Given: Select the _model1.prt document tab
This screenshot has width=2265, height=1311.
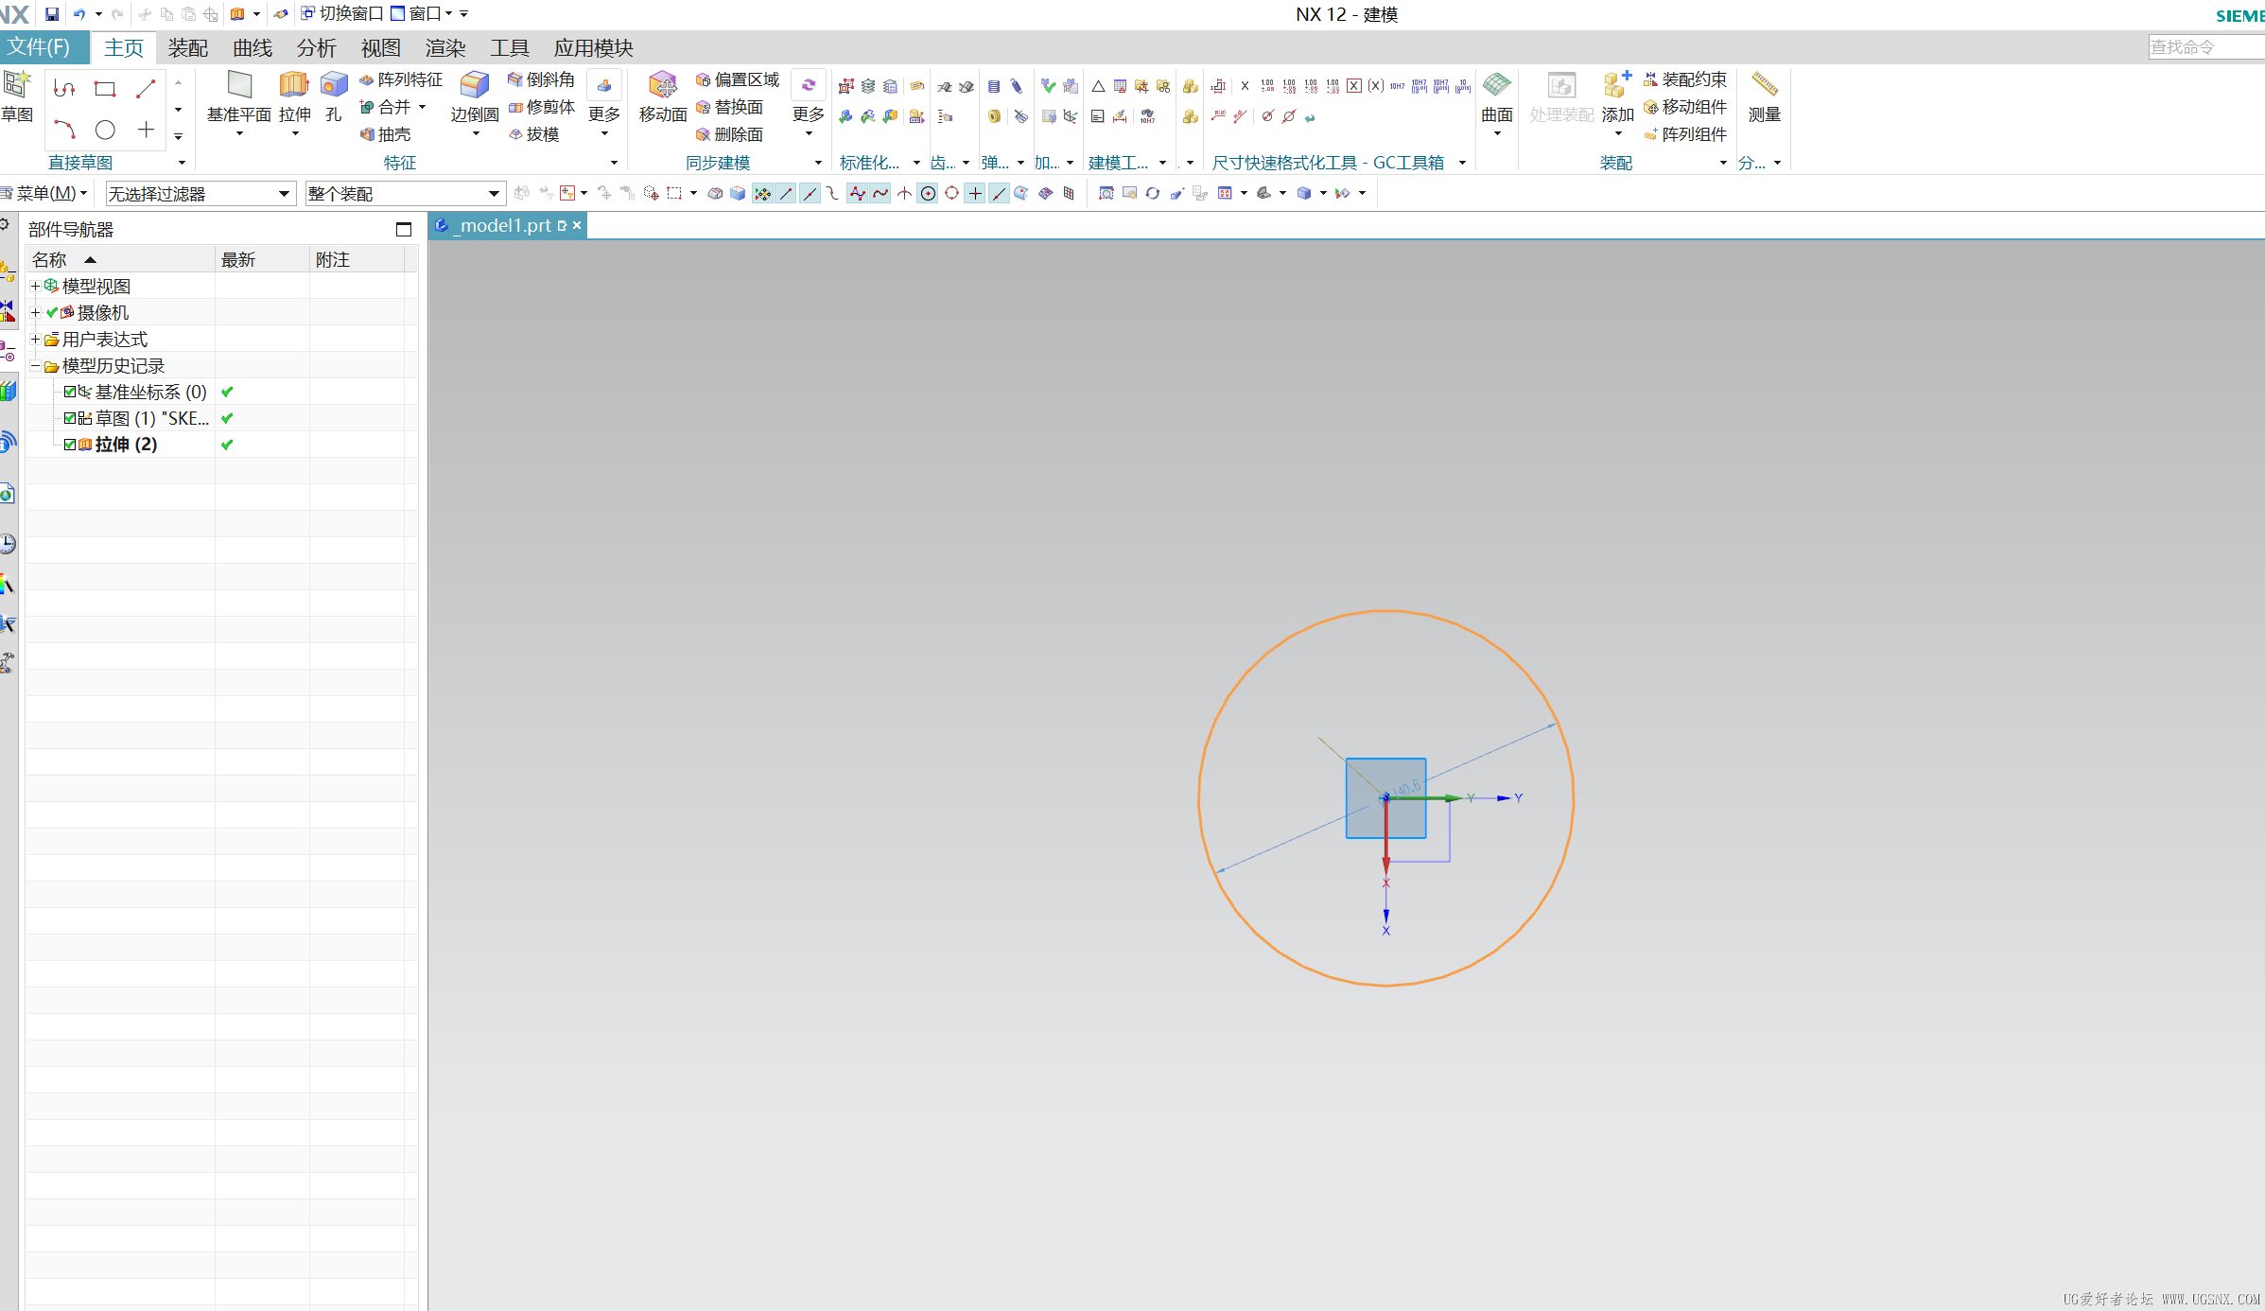Looking at the screenshot, I should [507, 225].
